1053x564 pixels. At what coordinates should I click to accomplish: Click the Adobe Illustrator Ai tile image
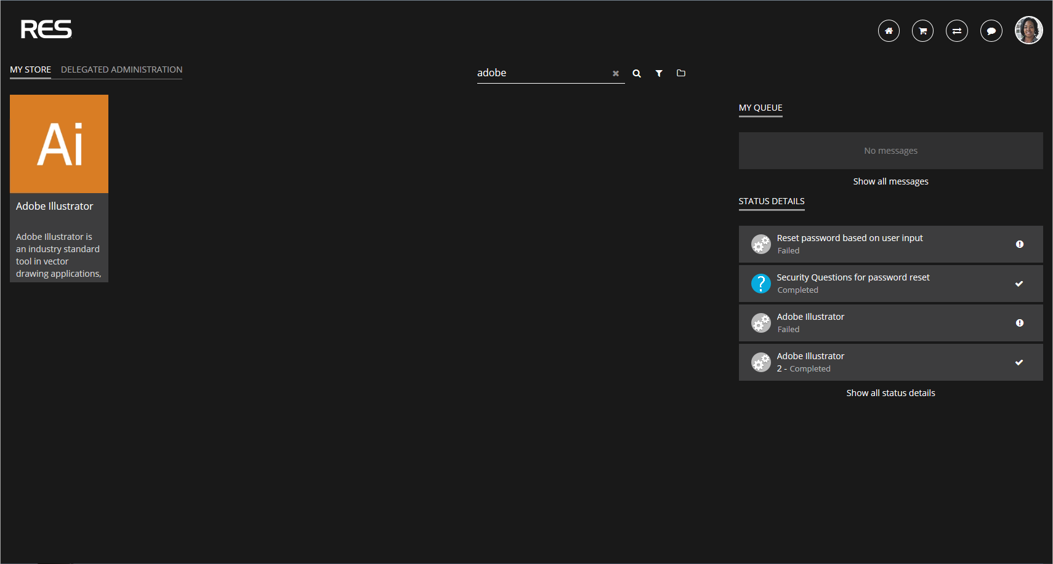(x=59, y=144)
